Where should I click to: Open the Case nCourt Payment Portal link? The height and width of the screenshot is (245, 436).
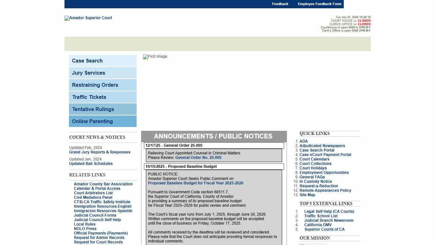[x=325, y=155]
